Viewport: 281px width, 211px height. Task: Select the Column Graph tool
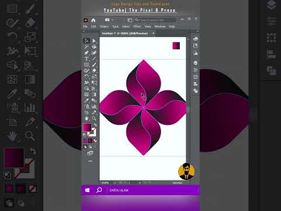(94, 107)
